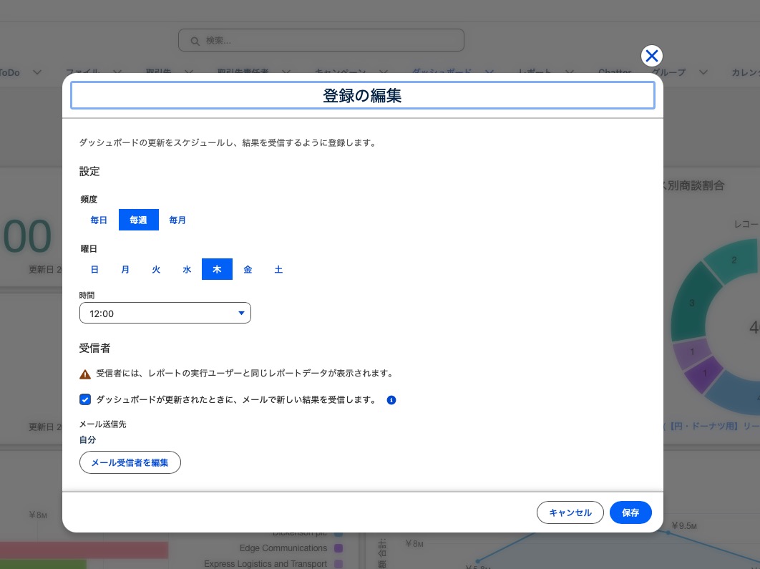Click the 登録の編集 dialog heading

(x=363, y=95)
